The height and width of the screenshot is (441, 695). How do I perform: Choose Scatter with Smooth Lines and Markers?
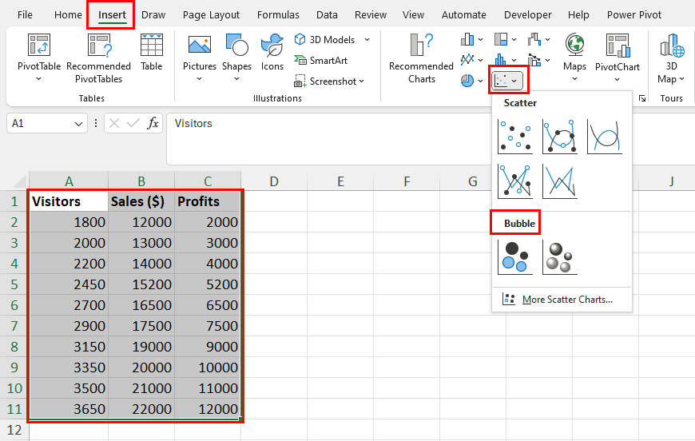point(560,137)
